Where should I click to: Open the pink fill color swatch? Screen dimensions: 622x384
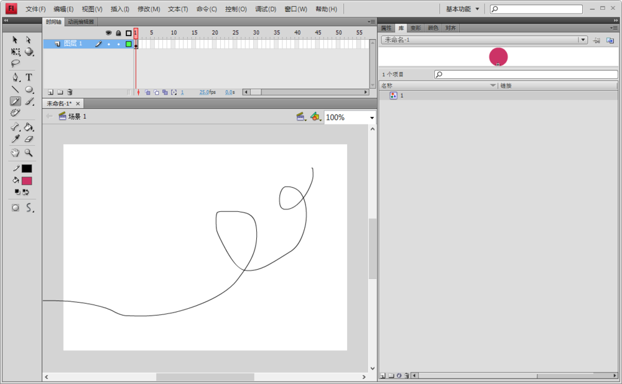click(x=27, y=181)
